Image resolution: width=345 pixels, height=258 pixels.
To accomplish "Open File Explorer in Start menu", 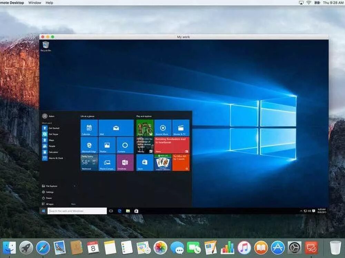I will [x=50, y=186].
